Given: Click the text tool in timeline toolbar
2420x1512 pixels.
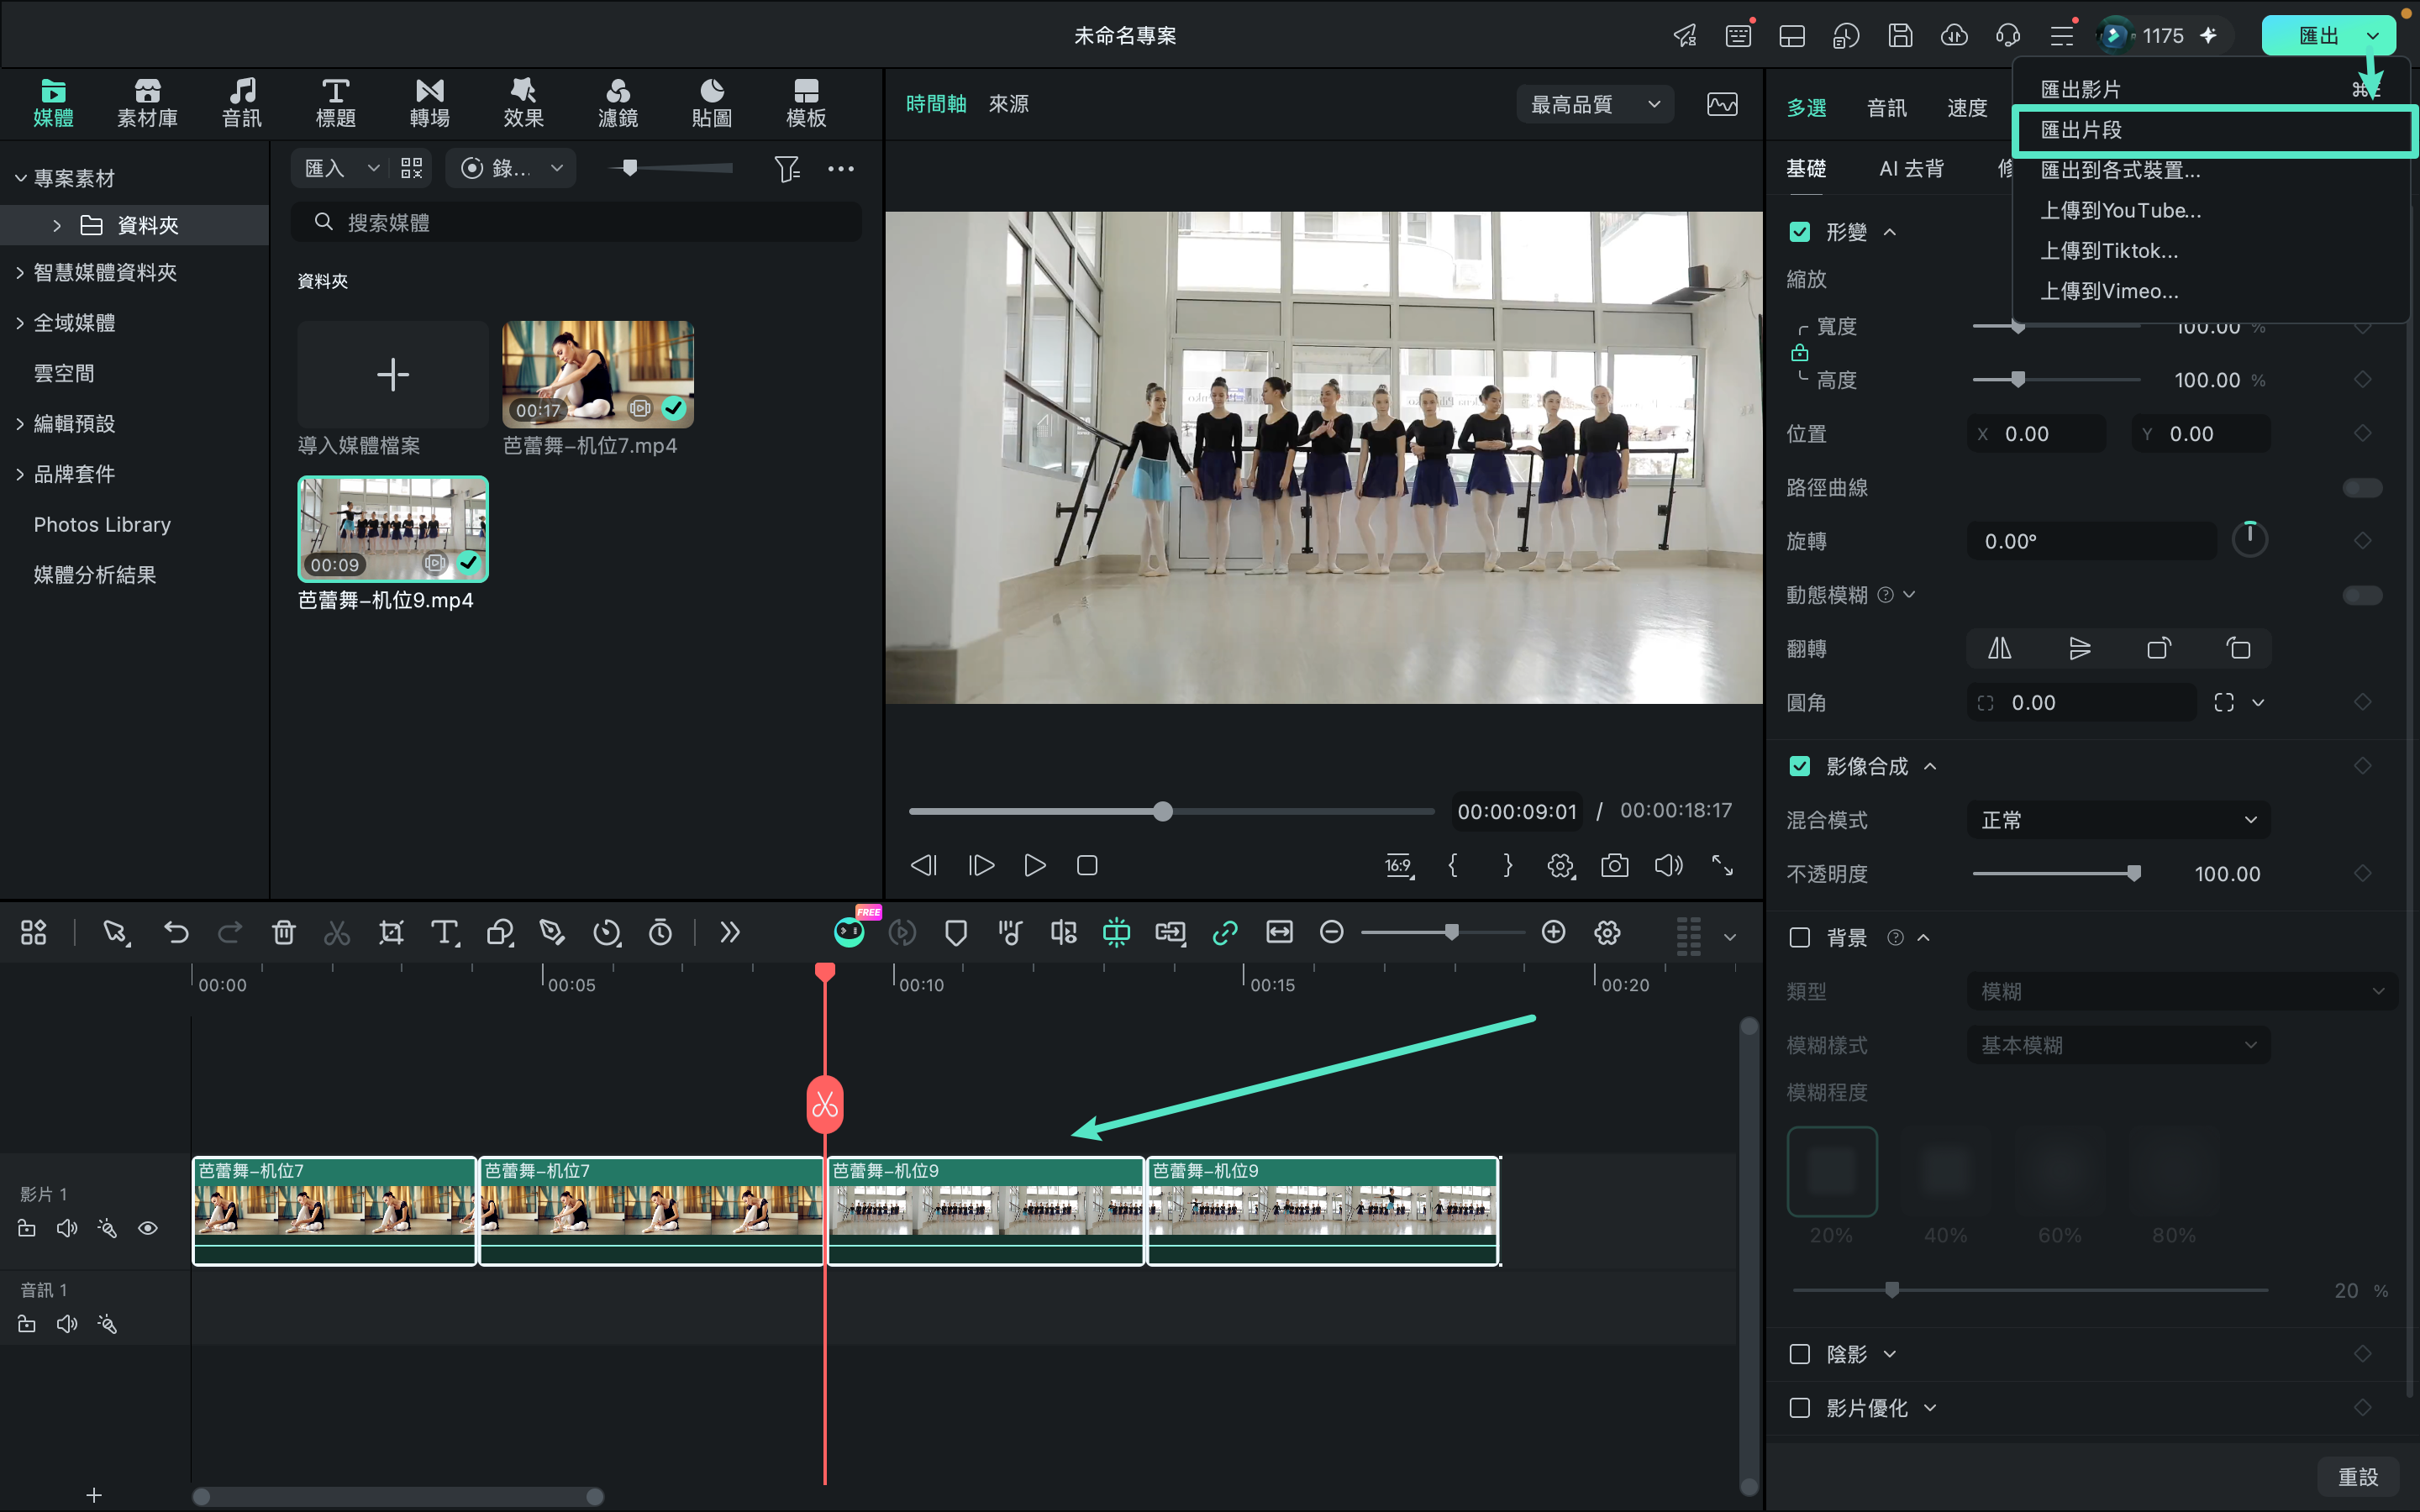Looking at the screenshot, I should (445, 933).
